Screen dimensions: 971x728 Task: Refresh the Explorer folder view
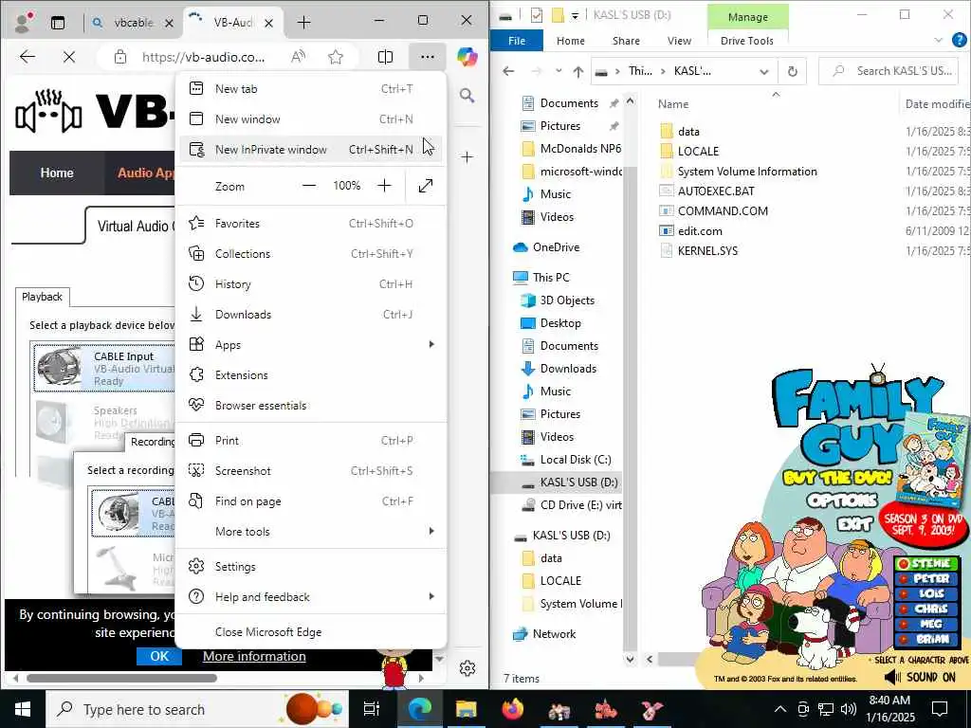793,72
